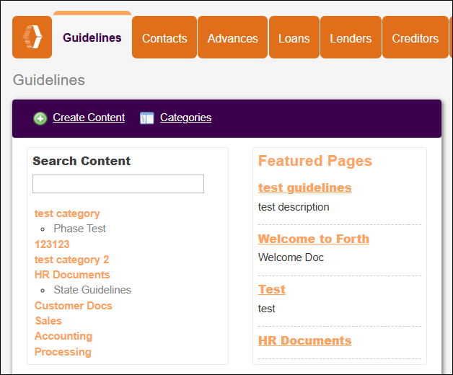
Task: Open the Sales category
Action: click(x=48, y=321)
